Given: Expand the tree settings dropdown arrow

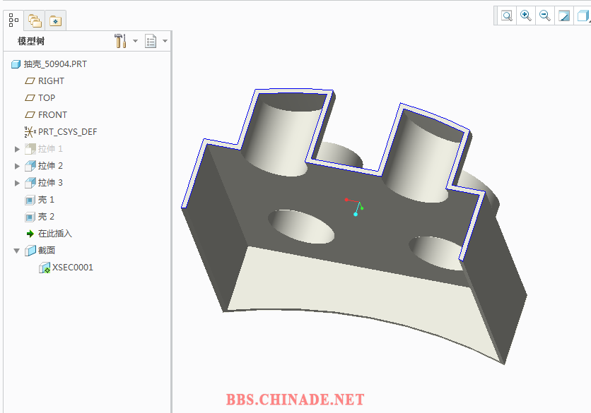Looking at the screenshot, I should pos(135,41).
